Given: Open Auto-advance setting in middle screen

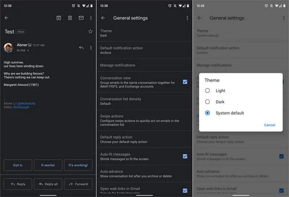Looking at the screenshot, I should click(144, 174).
